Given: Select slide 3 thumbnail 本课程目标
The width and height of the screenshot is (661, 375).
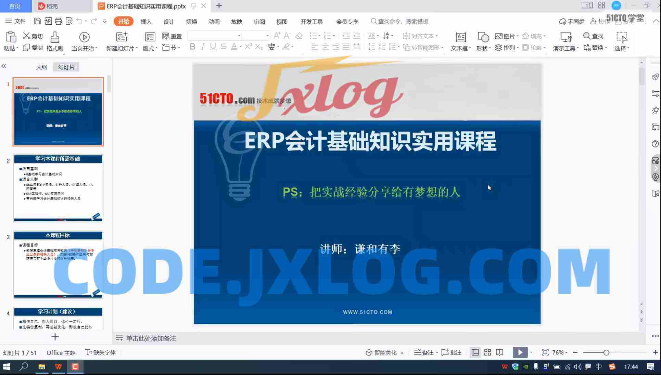Looking at the screenshot, I should click(58, 264).
